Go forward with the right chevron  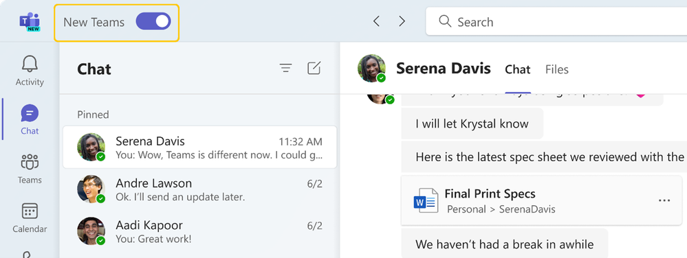[402, 21]
